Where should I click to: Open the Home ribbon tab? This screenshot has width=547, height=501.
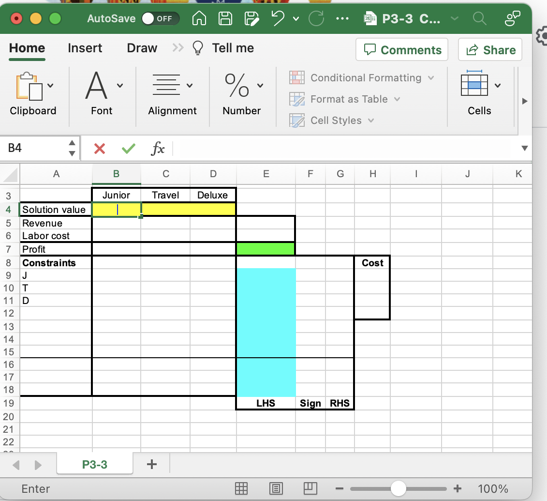27,48
